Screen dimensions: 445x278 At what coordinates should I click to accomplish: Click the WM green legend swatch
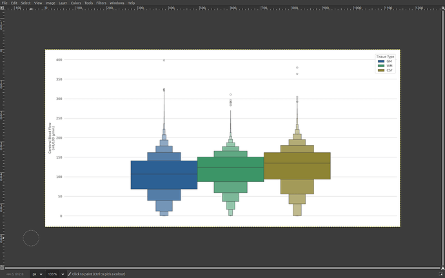[381, 66]
